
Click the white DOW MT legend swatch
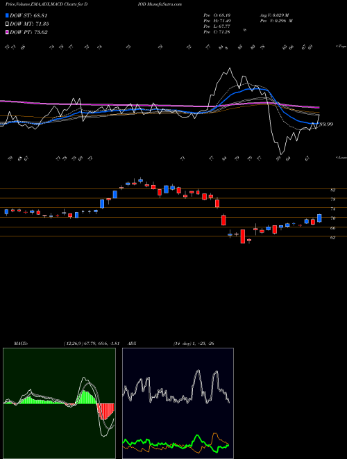(x=7, y=24)
